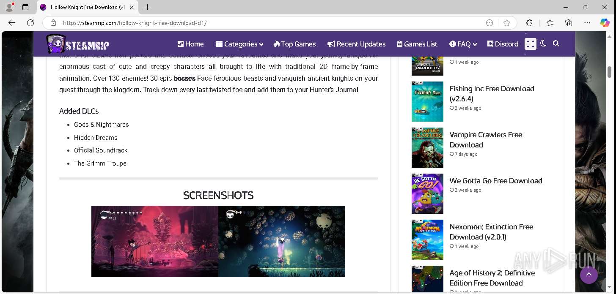
Task: Click the bold 'bosses' word
Action: point(184,78)
